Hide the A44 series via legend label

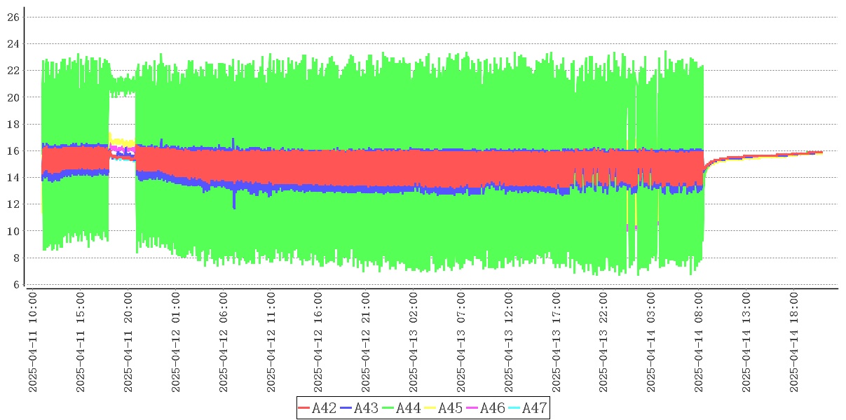coord(408,408)
